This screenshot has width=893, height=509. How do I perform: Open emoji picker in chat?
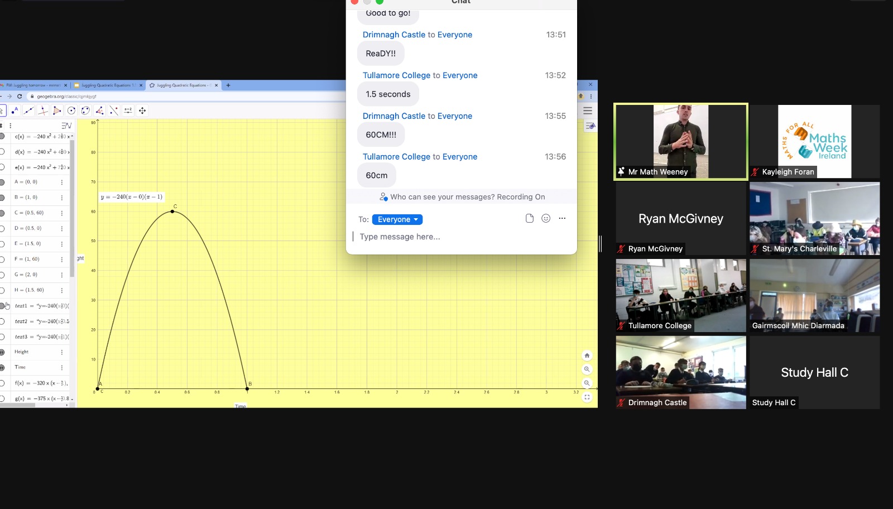coord(546,218)
